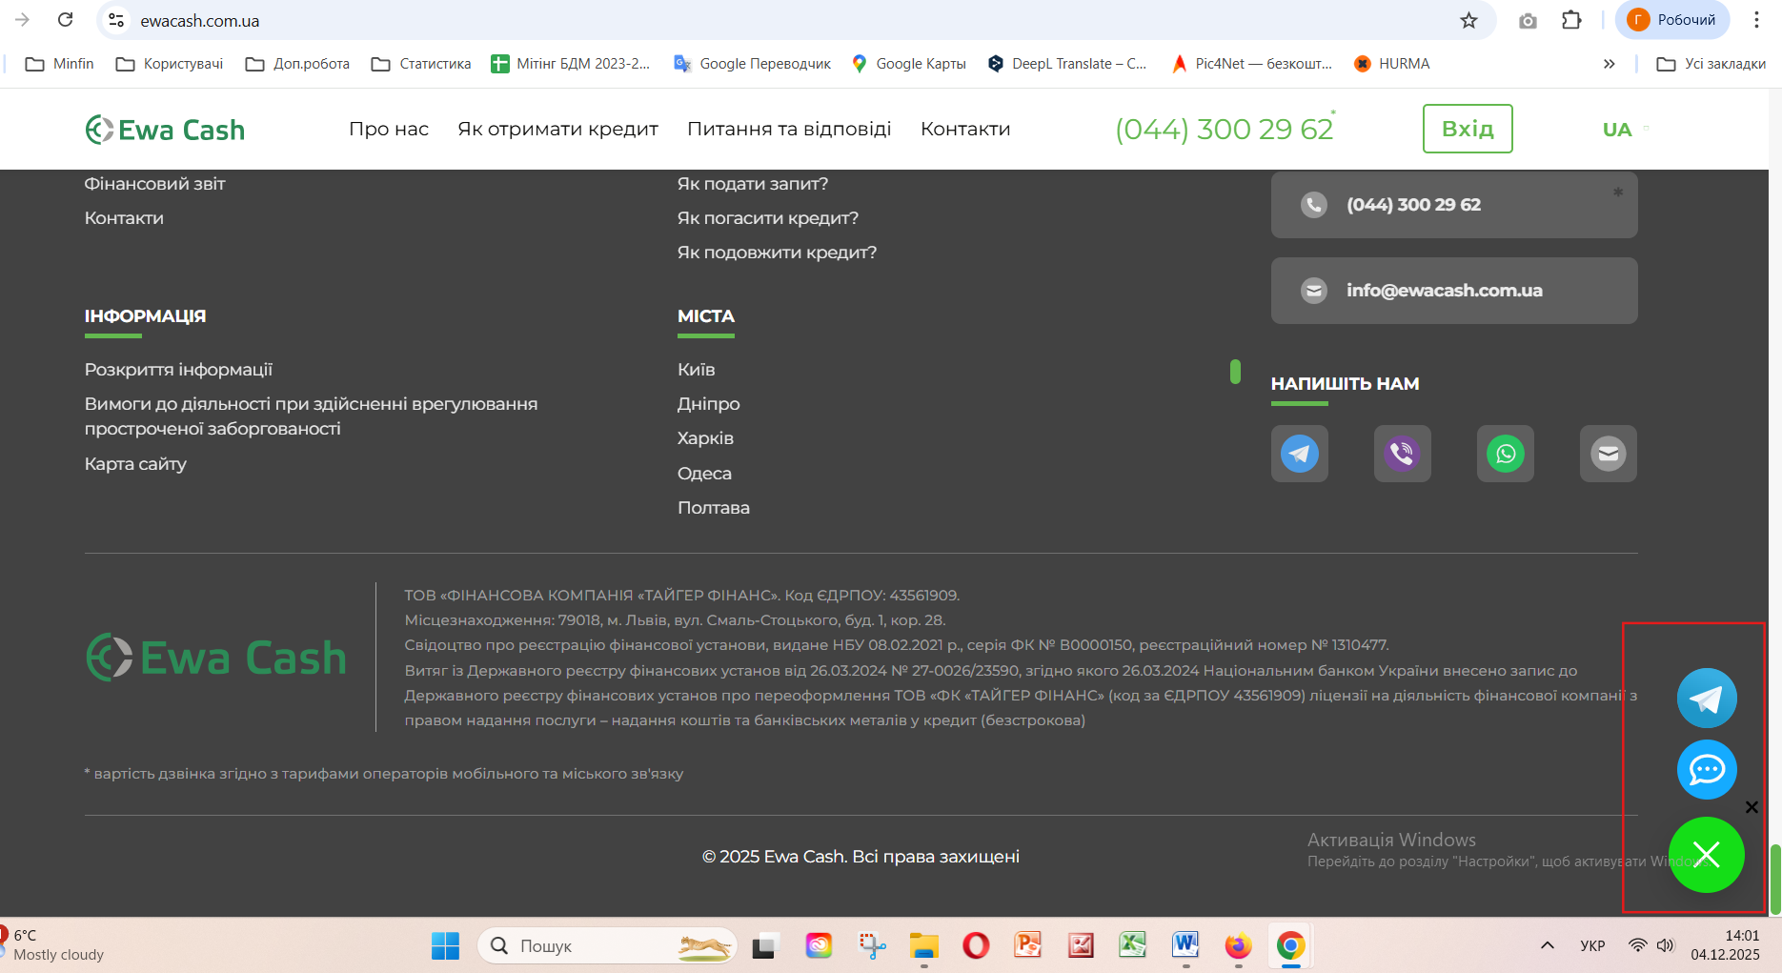Open Viber chat icon
Screen dimensions: 1782x973
(1403, 454)
